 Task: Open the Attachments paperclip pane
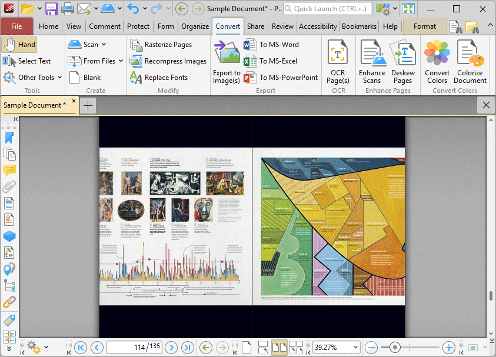(x=9, y=187)
